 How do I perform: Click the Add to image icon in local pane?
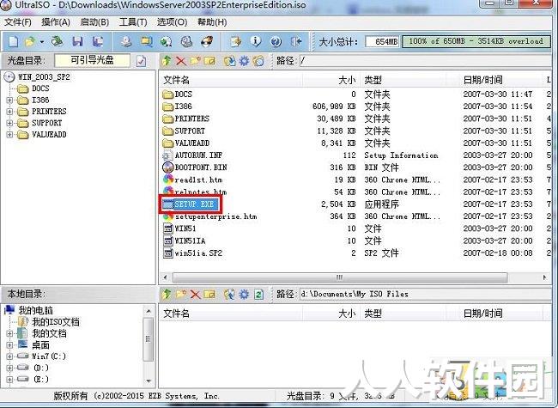coord(229,294)
